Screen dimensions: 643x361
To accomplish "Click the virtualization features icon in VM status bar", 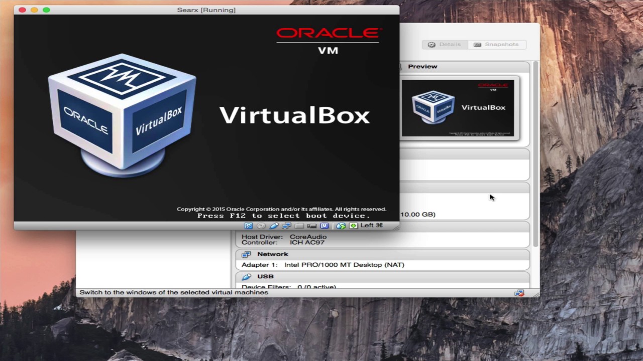I will pos(325,226).
